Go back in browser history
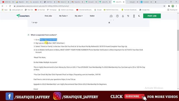 [x=3, y=6]
